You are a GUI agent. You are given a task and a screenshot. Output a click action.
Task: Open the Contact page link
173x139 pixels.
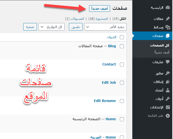click(109, 64)
